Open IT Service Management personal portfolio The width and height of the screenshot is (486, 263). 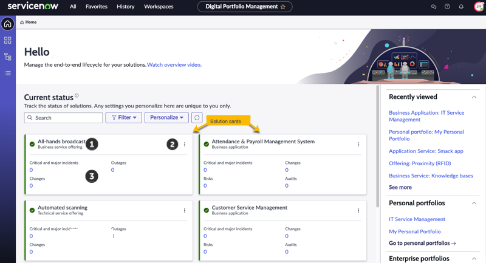[x=417, y=219]
